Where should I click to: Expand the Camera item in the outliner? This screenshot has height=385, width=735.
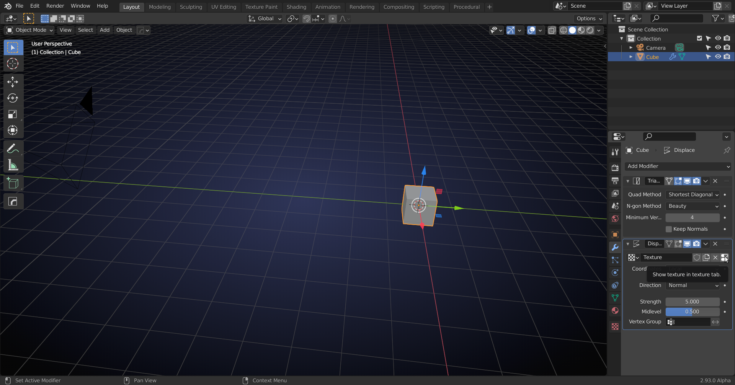click(631, 48)
